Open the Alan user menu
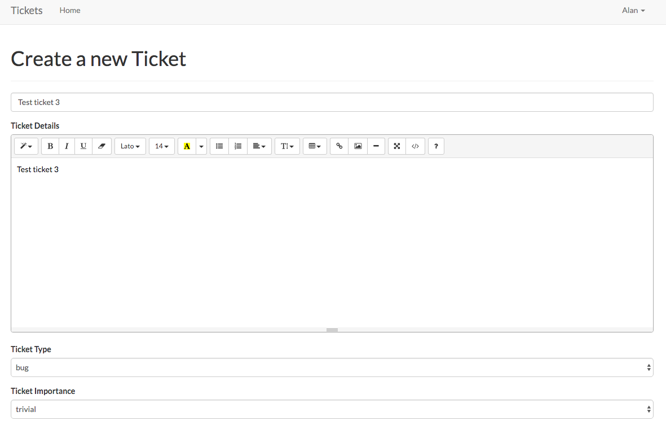 tap(633, 11)
